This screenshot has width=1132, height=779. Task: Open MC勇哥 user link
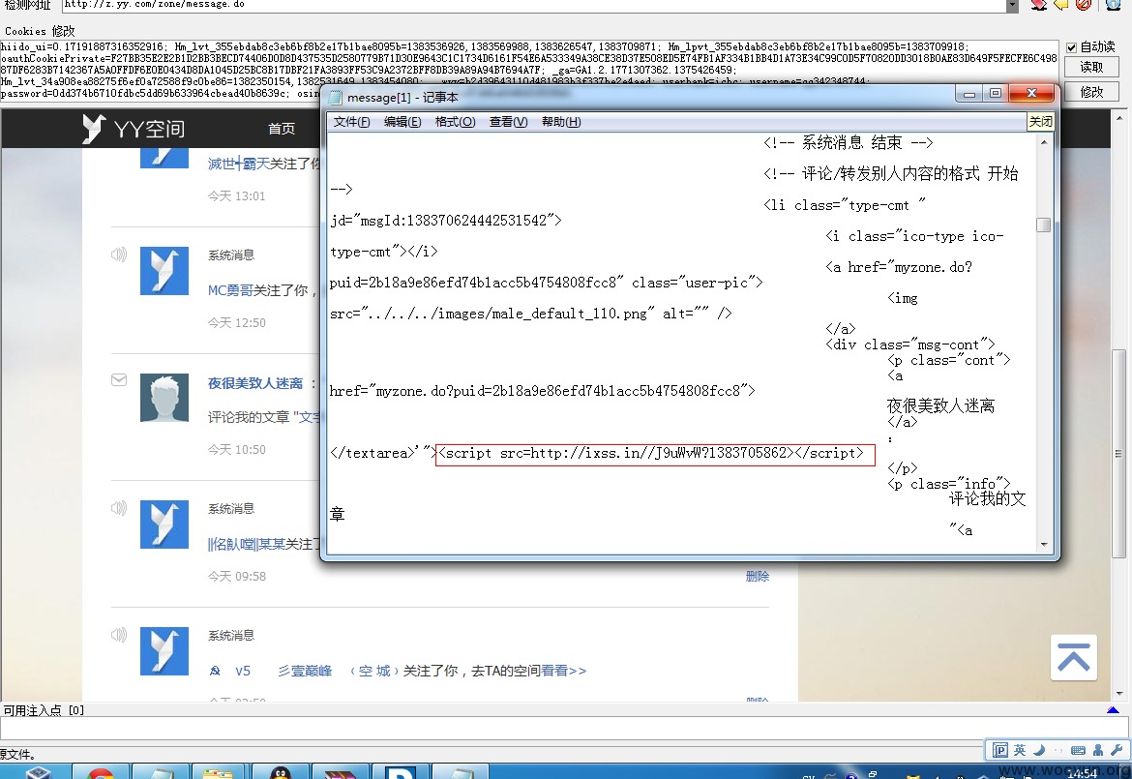(x=229, y=290)
